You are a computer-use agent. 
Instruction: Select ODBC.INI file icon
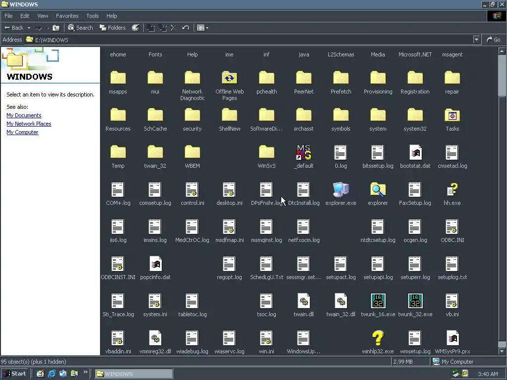point(452,227)
